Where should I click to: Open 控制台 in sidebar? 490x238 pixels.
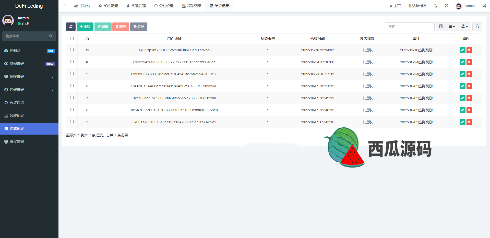[29, 51]
